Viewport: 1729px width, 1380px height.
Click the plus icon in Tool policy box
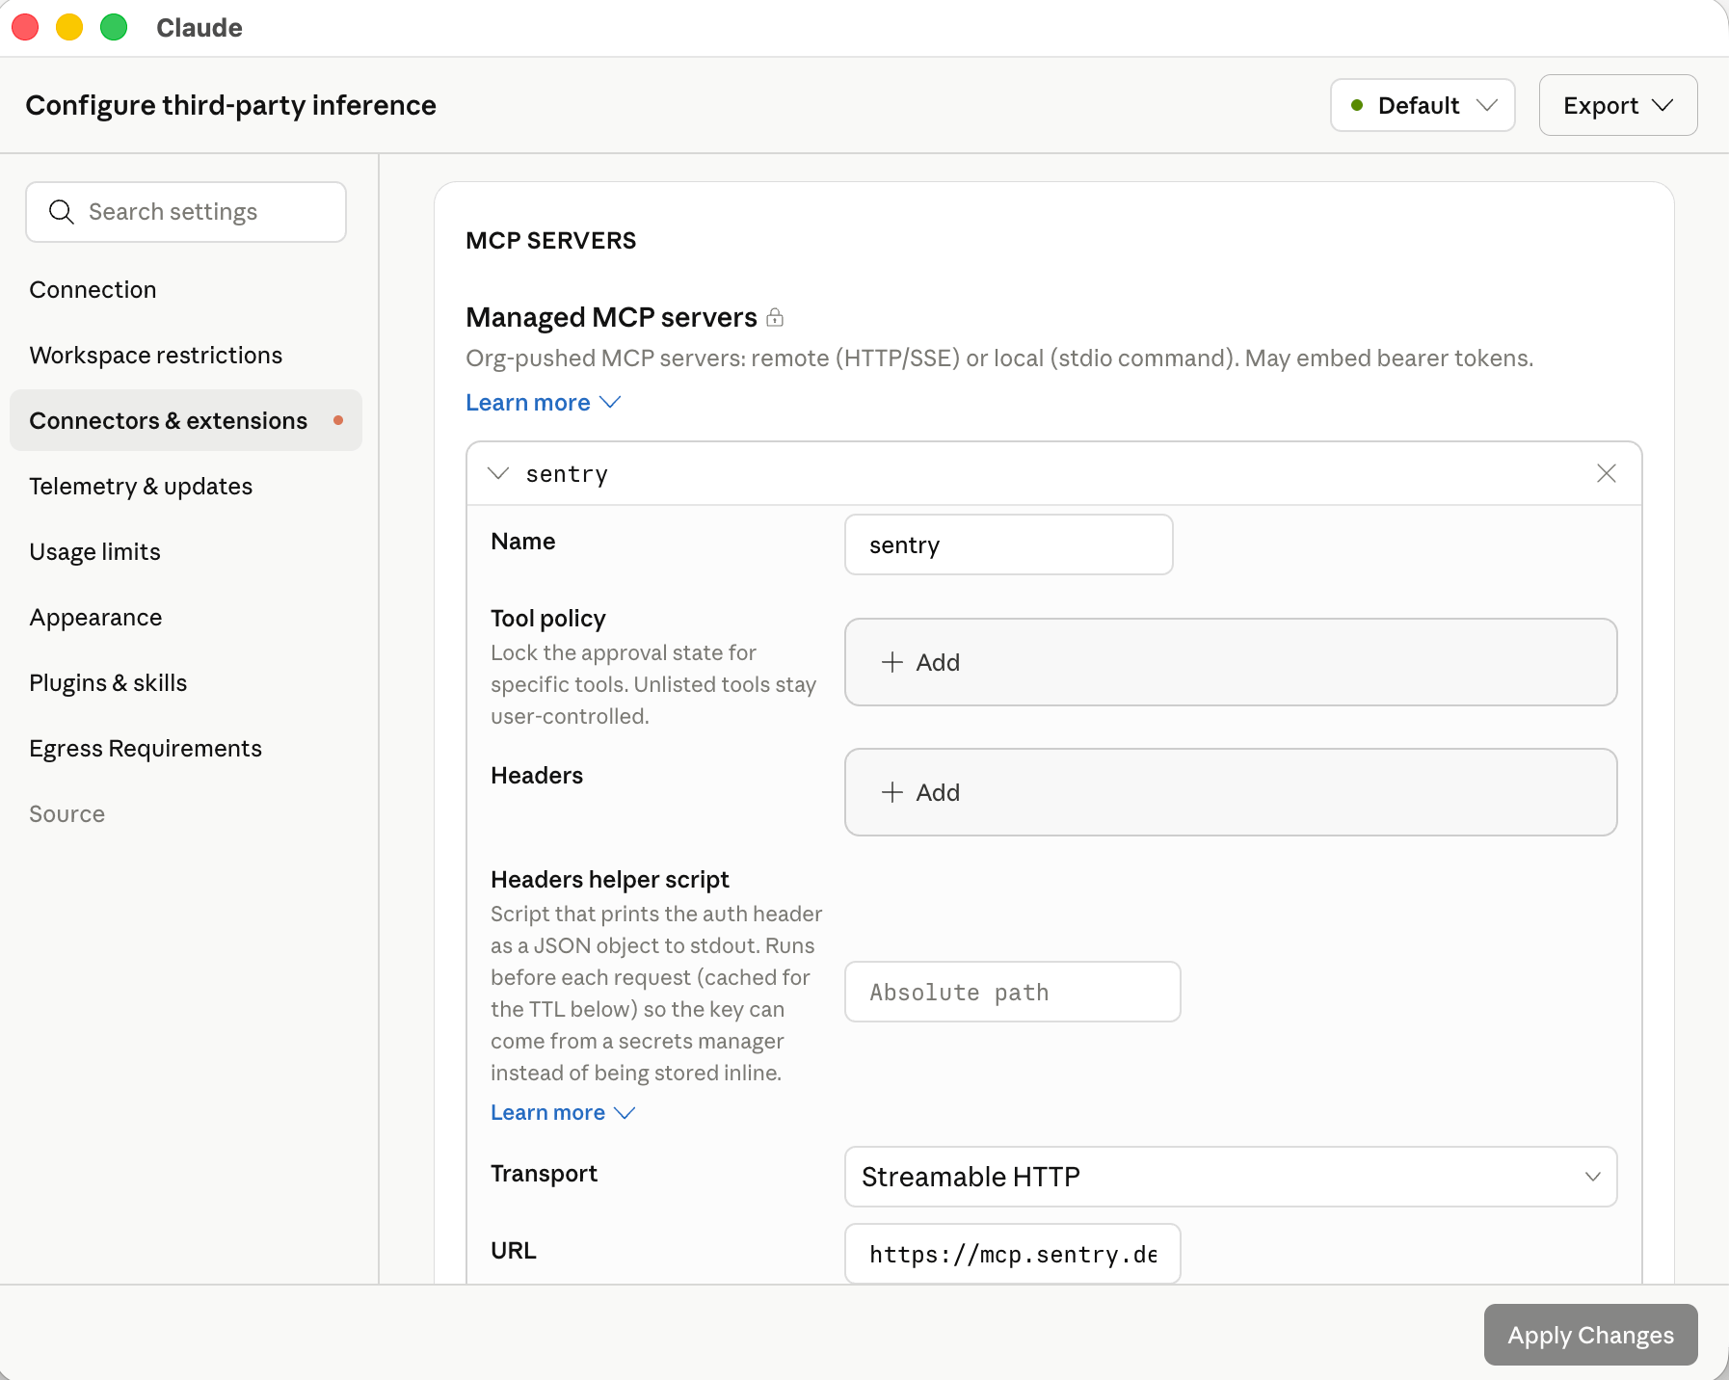[892, 662]
